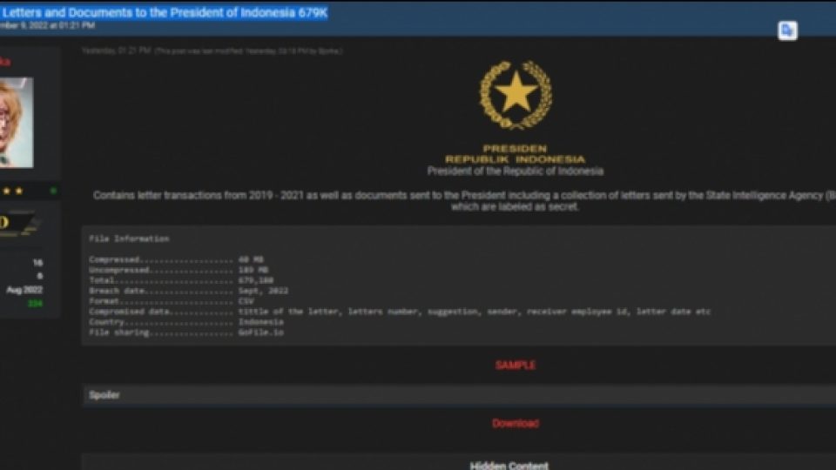Viewport: 836px width, 470px height.
Task: Click the red Download link
Action: point(515,423)
